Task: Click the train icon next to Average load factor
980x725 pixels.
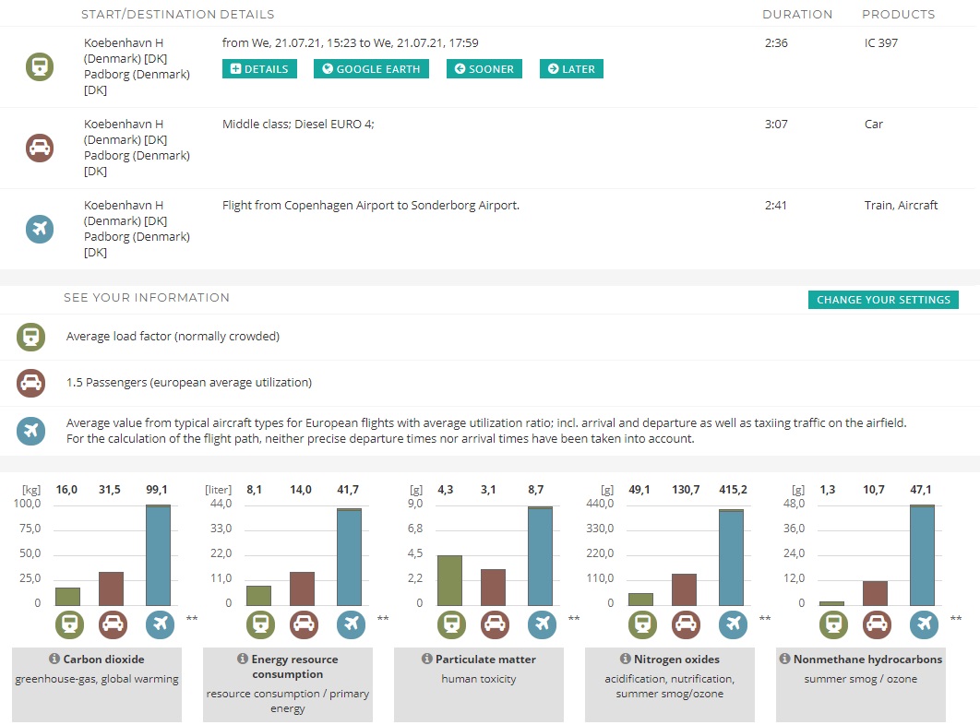Action: 30,337
